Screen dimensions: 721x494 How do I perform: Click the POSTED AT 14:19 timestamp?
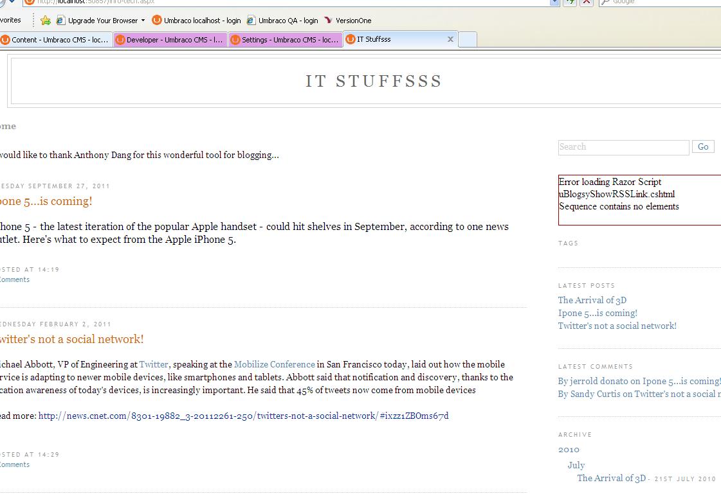(x=30, y=270)
